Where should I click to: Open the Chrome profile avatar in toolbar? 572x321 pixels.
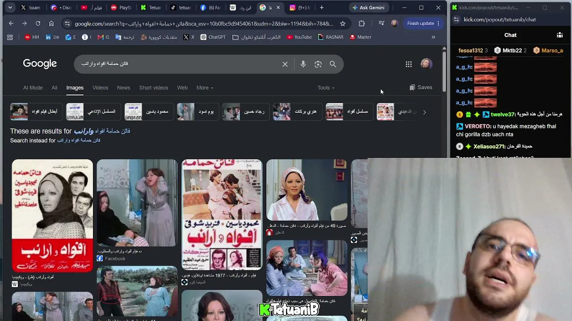click(x=394, y=23)
